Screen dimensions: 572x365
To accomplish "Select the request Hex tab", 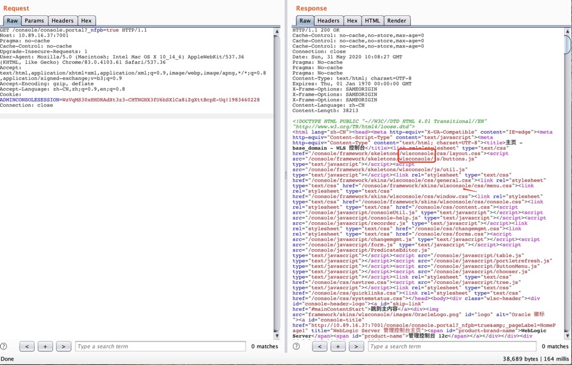I will point(86,21).
